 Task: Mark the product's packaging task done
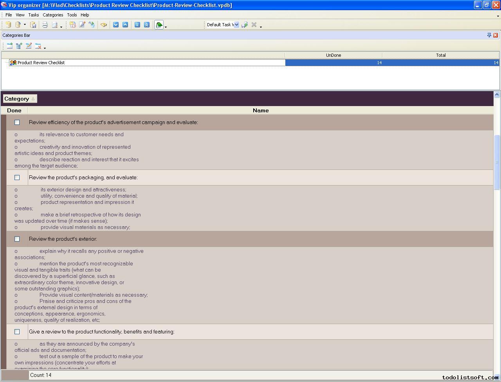coord(17,178)
